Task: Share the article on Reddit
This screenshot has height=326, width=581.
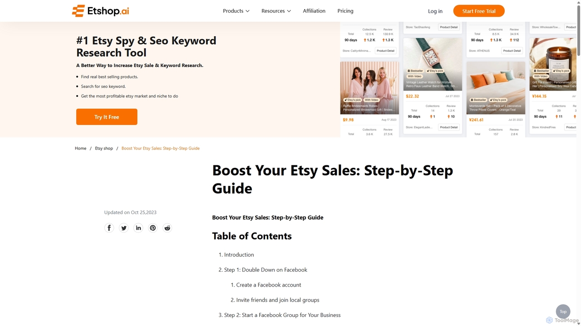Action: click(167, 228)
